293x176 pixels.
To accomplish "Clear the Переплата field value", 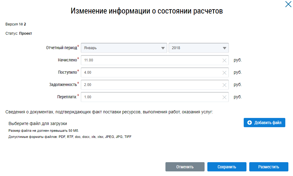I will coord(224,97).
